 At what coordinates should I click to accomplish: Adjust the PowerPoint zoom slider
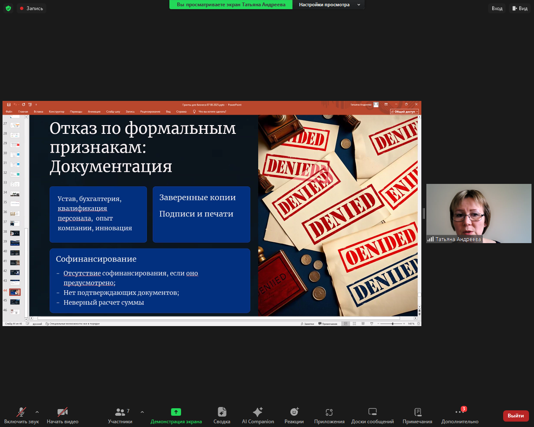(392, 323)
